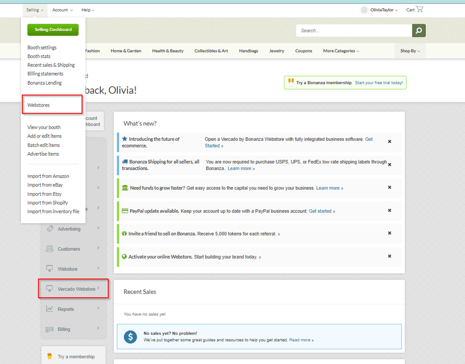Dismiss the PayPal update notice
This screenshot has width=465, height=364.
390,211
